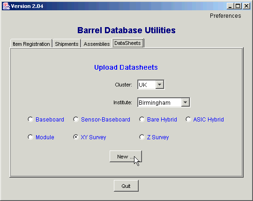Switch to the Item Registration tab

coord(31,44)
